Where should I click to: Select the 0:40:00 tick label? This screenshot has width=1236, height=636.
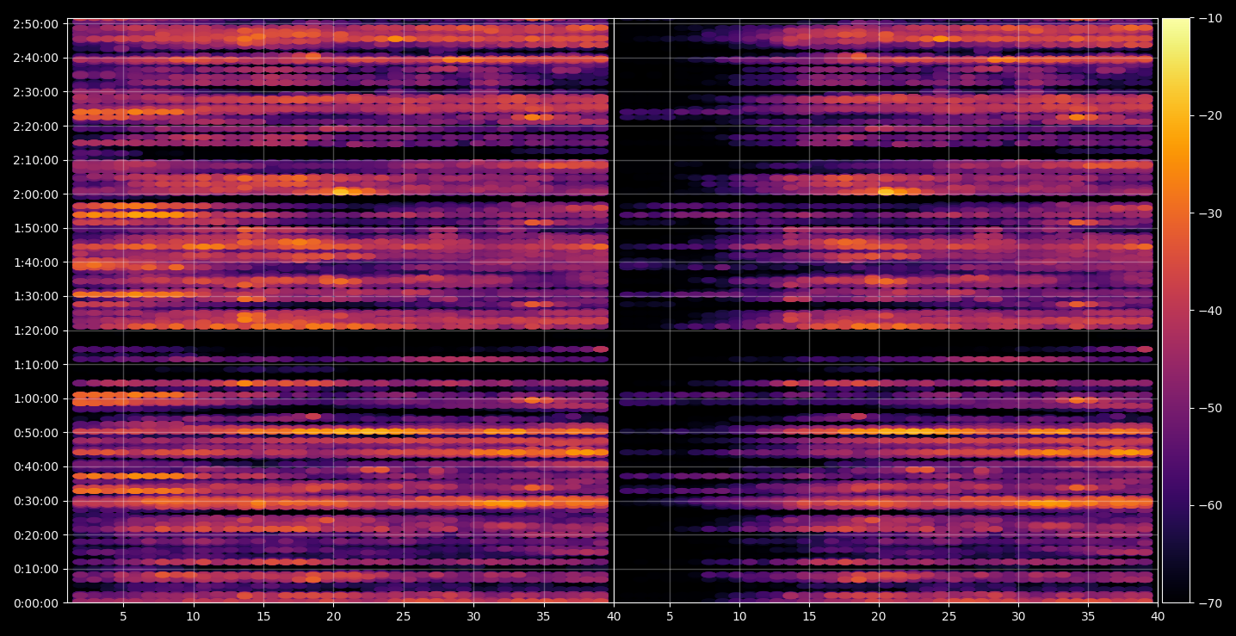[x=35, y=467]
